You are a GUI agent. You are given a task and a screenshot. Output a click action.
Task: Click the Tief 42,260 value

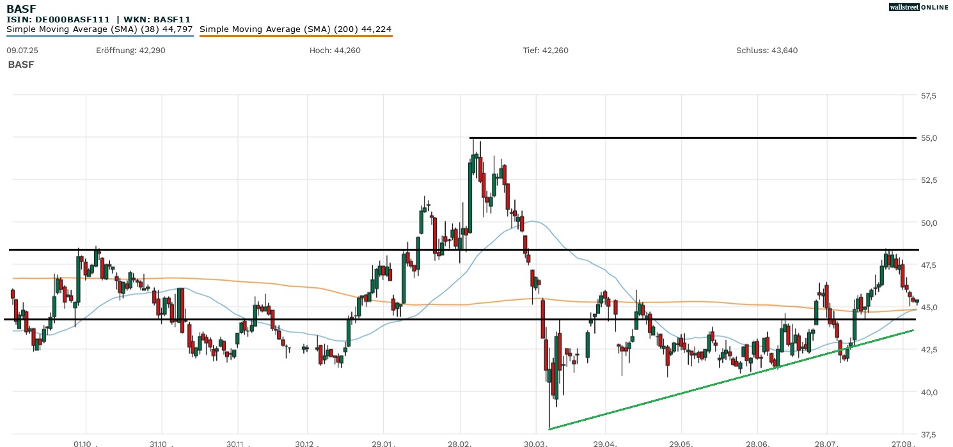546,51
